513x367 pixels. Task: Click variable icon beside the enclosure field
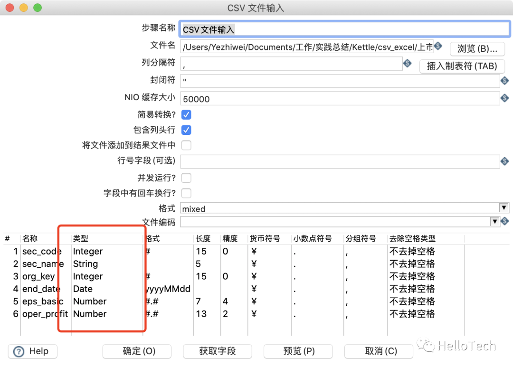pyautogui.click(x=505, y=80)
